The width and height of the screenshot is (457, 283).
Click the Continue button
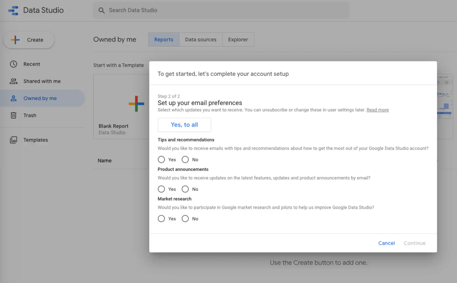pyautogui.click(x=414, y=243)
